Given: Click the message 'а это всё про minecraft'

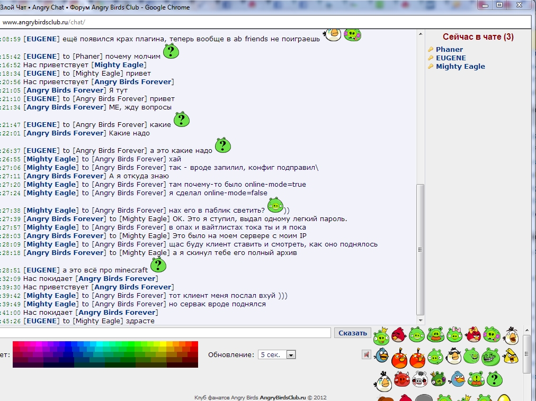Looking at the screenshot, I should [105, 270].
